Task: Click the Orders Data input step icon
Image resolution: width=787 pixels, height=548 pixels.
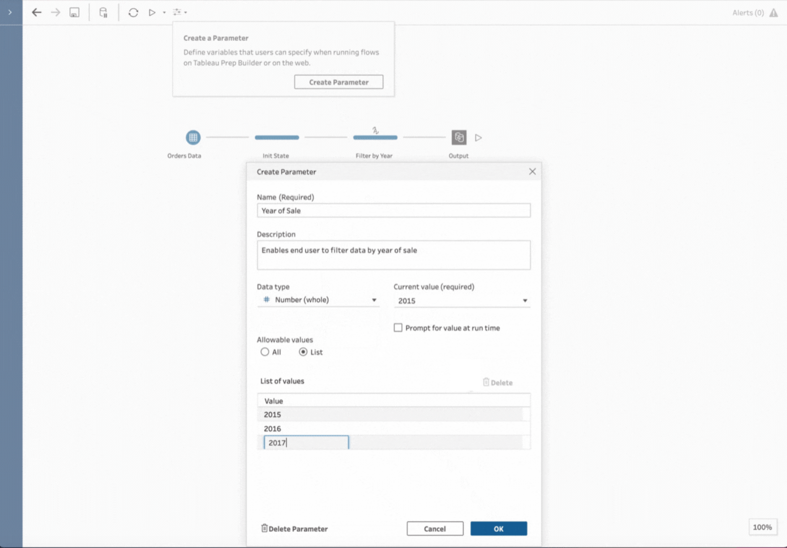Action: (x=193, y=137)
